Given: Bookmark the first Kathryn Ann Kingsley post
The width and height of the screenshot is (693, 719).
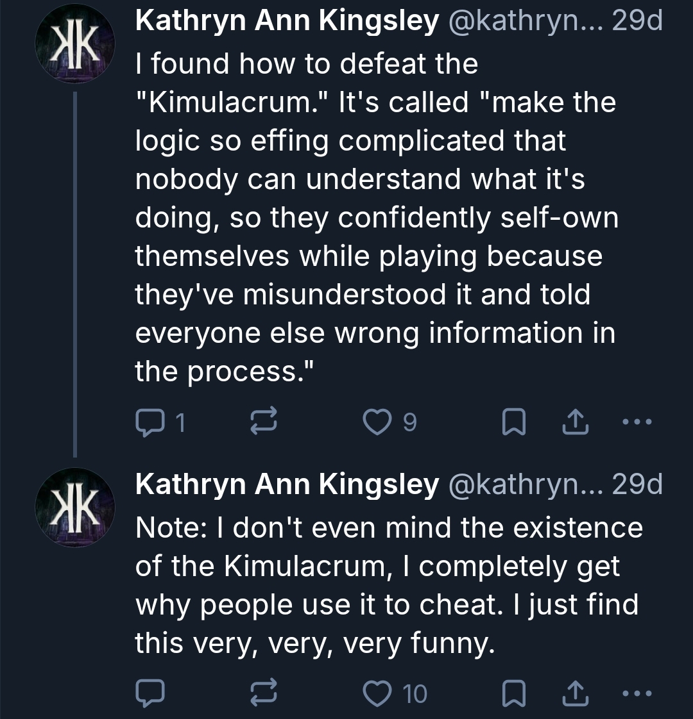Looking at the screenshot, I should pyautogui.click(x=514, y=422).
